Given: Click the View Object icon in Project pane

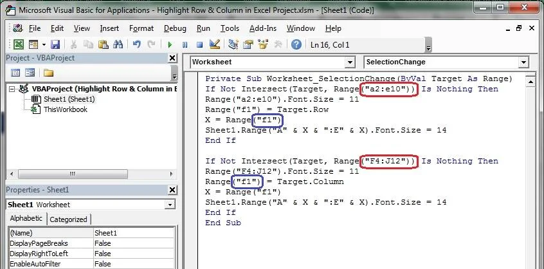Looking at the screenshot, I should click(30, 73).
